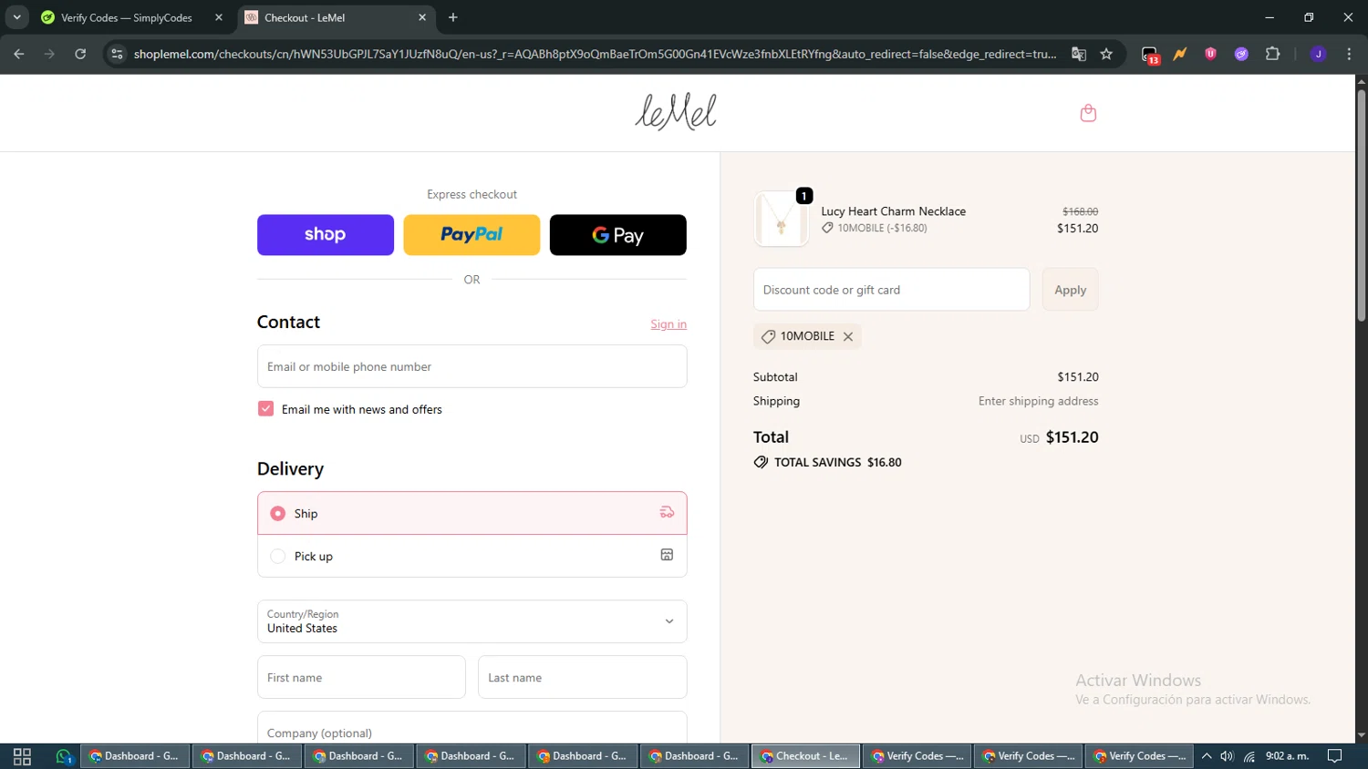Uncheck Email me with news and offers

pyautogui.click(x=265, y=409)
